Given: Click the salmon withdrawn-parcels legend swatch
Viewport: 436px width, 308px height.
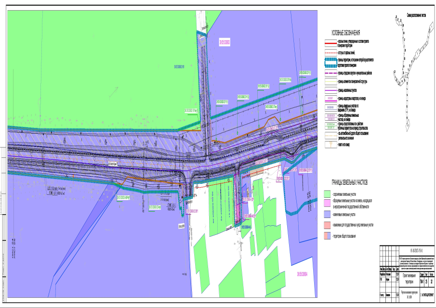Looking at the screenshot, I should pos(327,225).
